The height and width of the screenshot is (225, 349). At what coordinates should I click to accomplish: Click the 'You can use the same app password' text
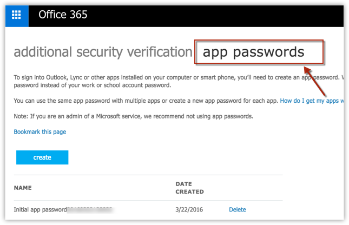click(x=135, y=101)
